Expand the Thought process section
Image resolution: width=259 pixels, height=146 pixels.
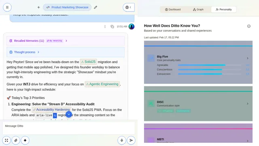tap(66, 52)
